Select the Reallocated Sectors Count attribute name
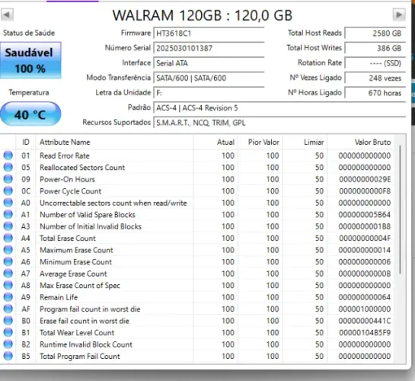Viewport: 415px width, 381px height. [x=82, y=168]
